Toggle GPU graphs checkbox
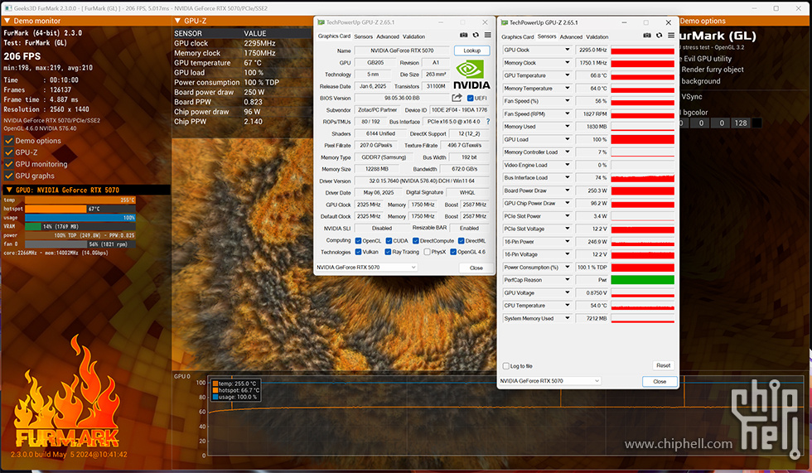Screen dimensions: 812x473 [x=9, y=176]
